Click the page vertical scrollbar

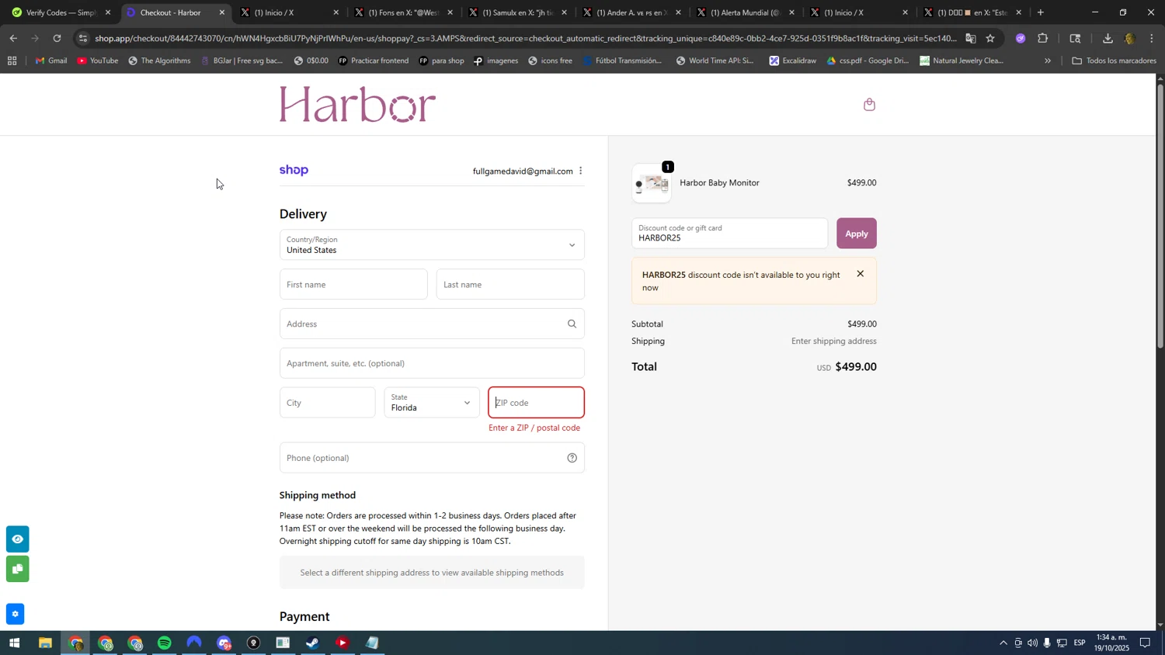1160,215
